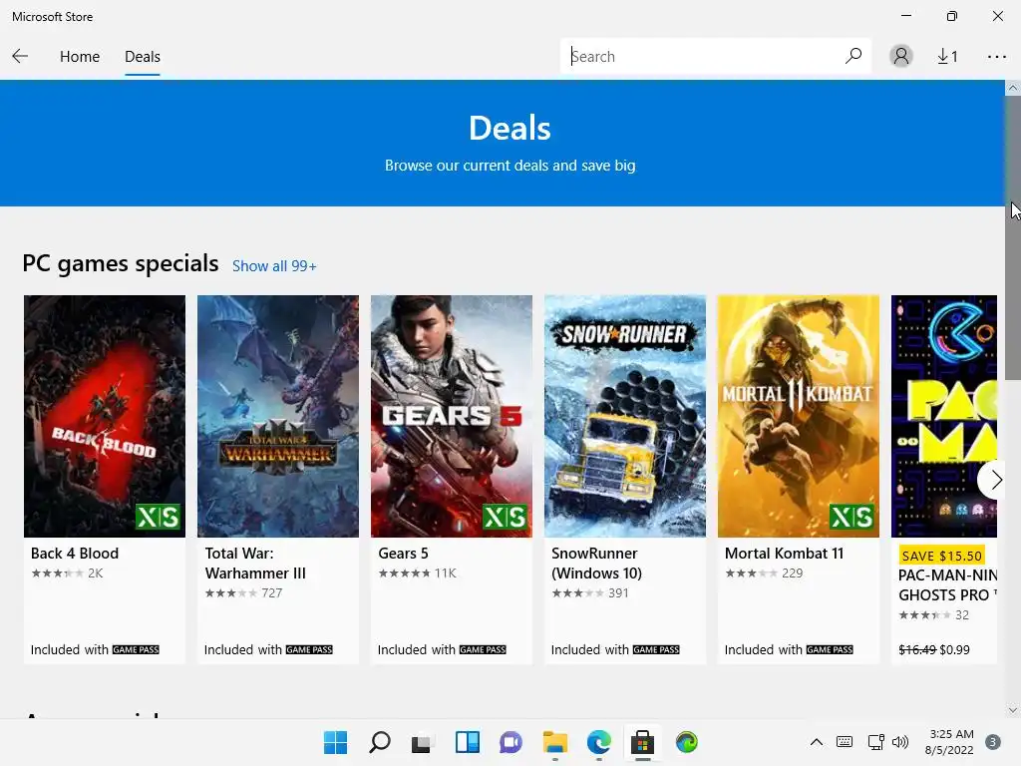
Task: Click the next carousel arrow
Action: point(994,480)
